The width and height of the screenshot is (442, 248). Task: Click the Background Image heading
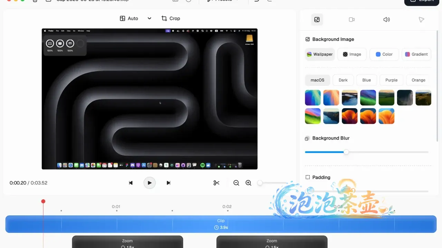(x=333, y=39)
